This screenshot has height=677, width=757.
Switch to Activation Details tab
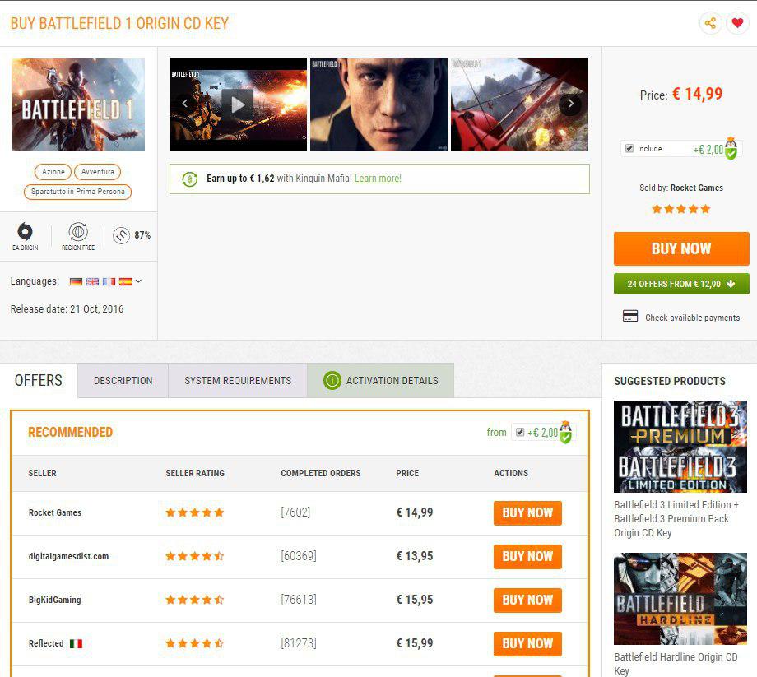click(380, 381)
